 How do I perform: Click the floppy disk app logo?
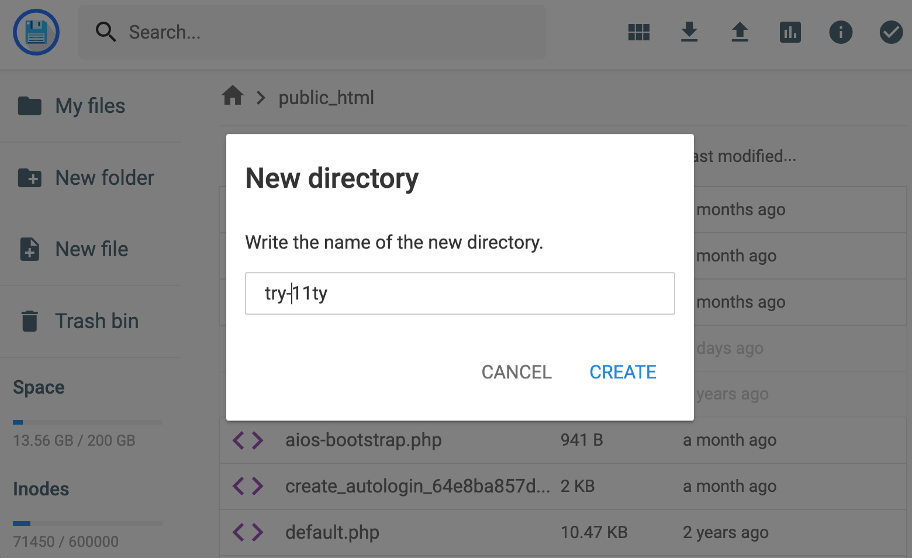[36, 32]
